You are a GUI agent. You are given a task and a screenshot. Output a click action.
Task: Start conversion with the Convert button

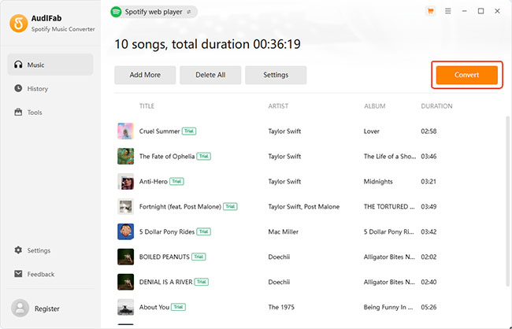pyautogui.click(x=466, y=75)
